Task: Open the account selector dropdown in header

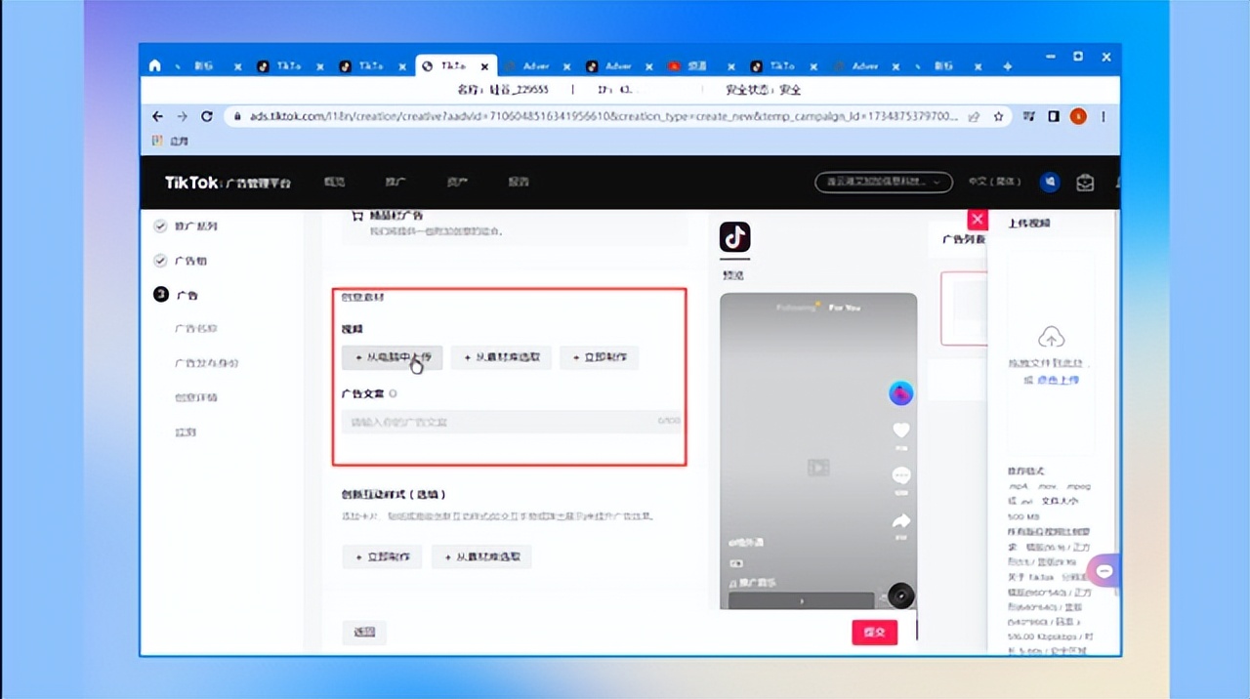Action: (x=883, y=183)
